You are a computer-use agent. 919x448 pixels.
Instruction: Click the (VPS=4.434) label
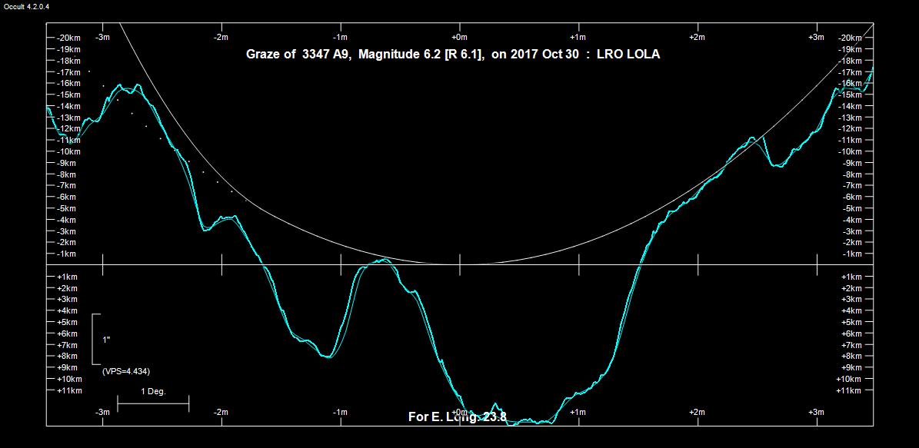pos(125,371)
